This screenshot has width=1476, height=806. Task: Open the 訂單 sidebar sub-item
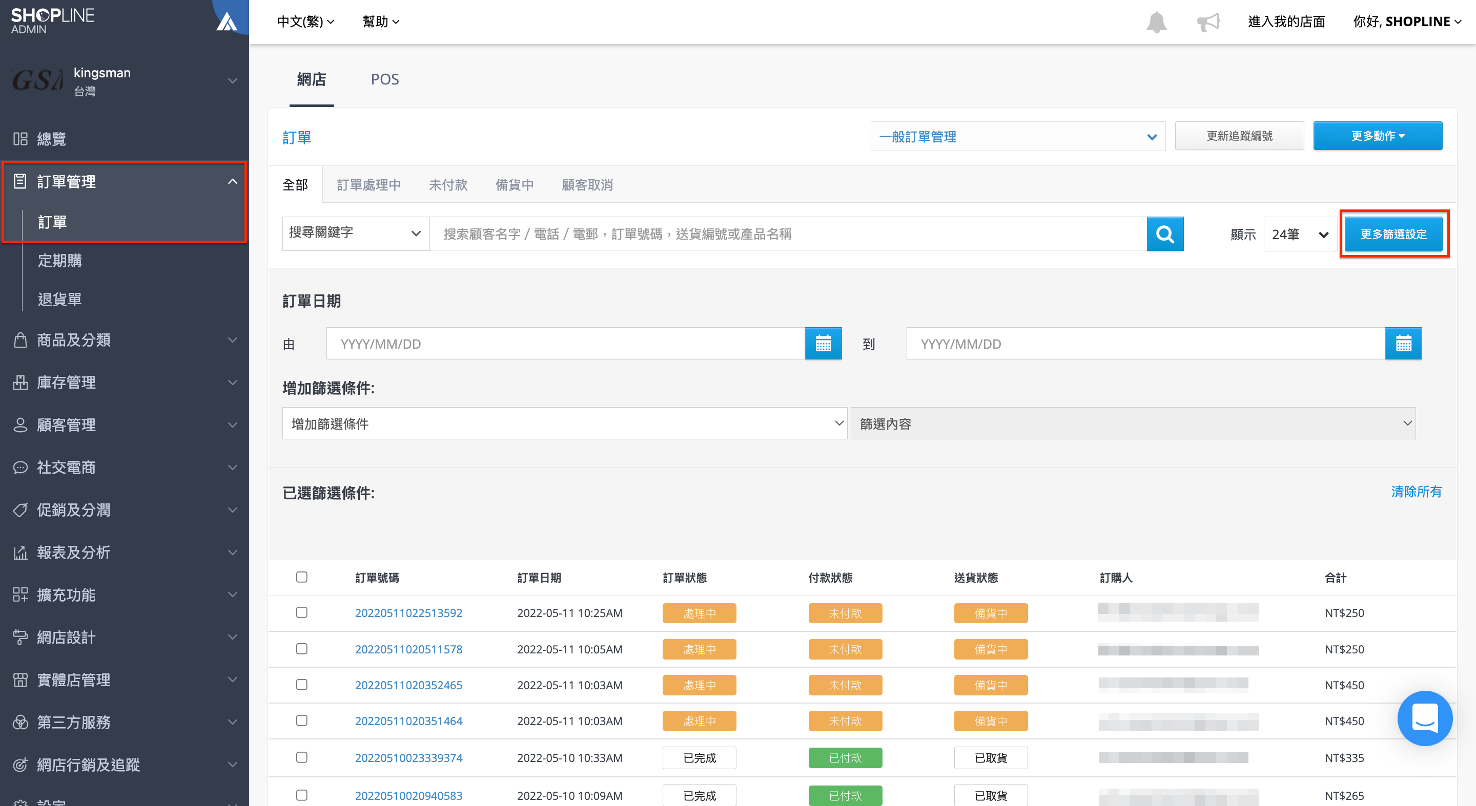52,222
